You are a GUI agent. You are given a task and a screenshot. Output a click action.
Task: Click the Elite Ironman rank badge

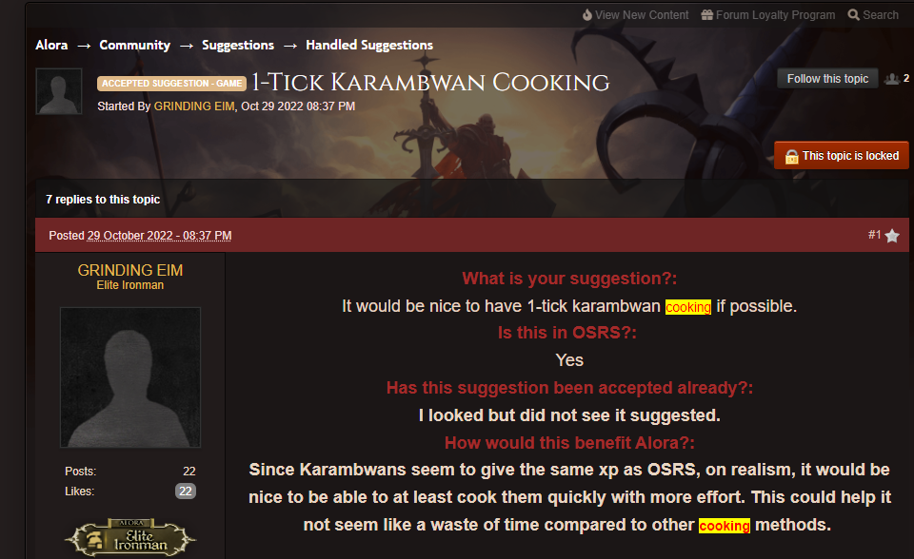pos(130,537)
